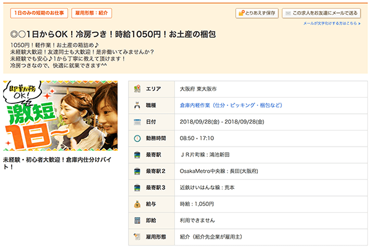Click the map icon beside エリア
Viewport: 371px width, 248px height.
coord(137,89)
